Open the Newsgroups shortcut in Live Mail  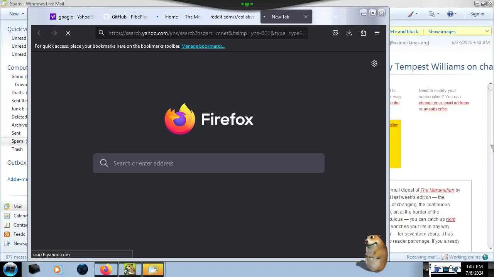point(15,243)
